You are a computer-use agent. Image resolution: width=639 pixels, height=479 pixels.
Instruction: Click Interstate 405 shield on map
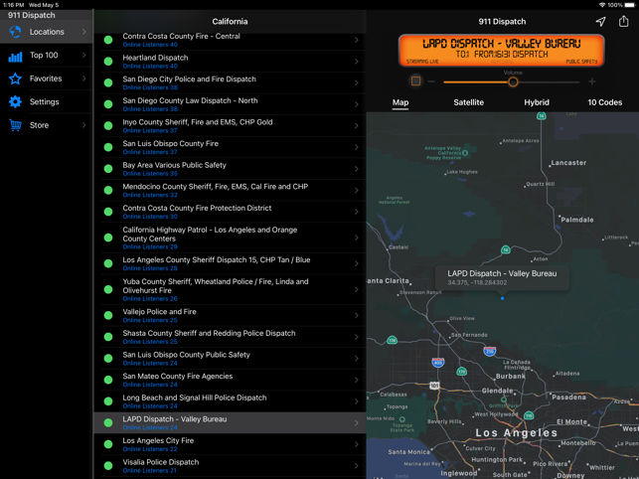click(x=438, y=362)
